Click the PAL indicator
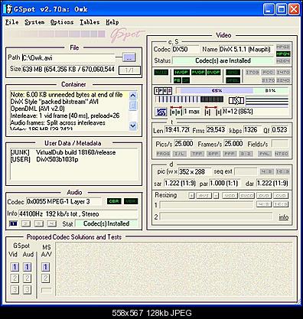Screen dimensions: 303x319 [264, 154]
